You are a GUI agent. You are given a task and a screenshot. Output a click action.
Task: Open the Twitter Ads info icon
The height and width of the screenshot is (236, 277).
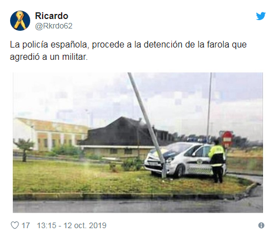pyautogui.click(x=261, y=225)
